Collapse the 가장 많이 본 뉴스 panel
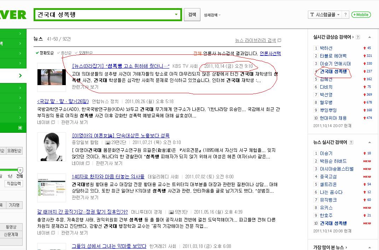 pyautogui.click(x=369, y=247)
